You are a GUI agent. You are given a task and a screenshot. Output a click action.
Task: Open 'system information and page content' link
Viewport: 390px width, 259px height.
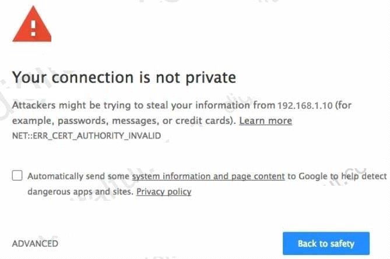209,176
